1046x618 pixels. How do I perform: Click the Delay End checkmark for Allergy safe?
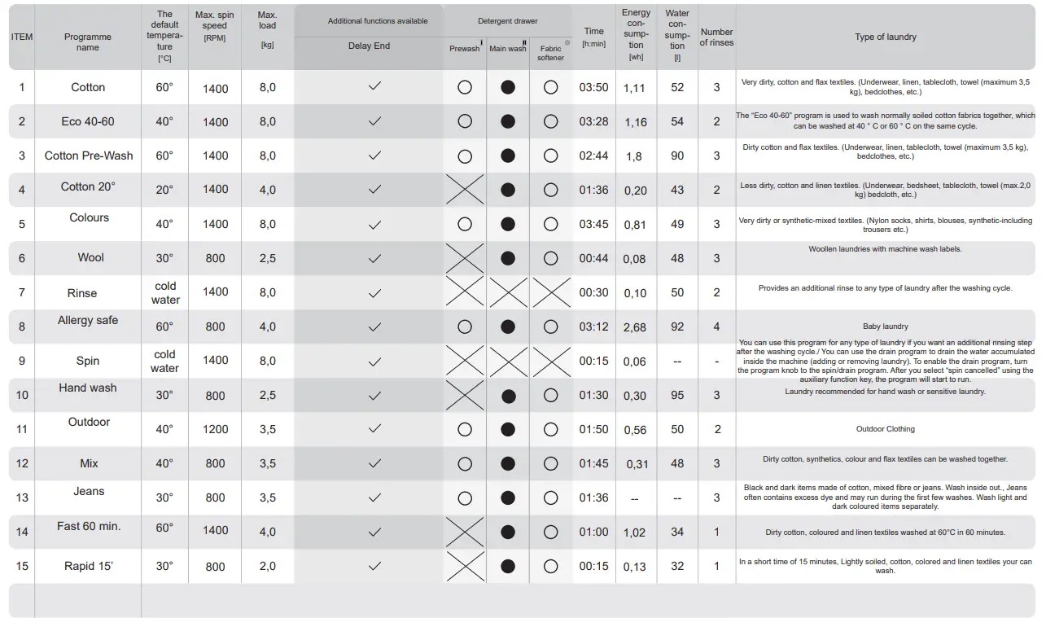(374, 327)
